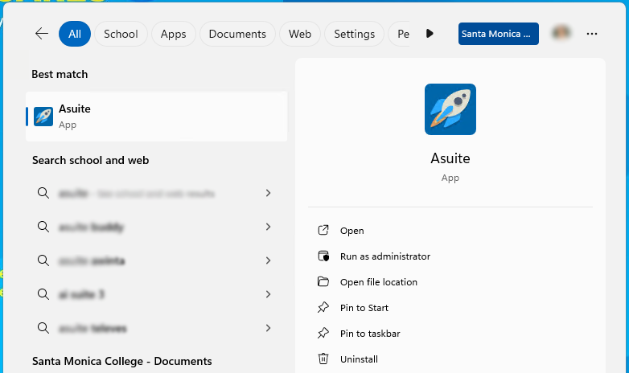This screenshot has width=629, height=373.
Task: Click the Asuite title in details pane
Action: click(x=450, y=158)
